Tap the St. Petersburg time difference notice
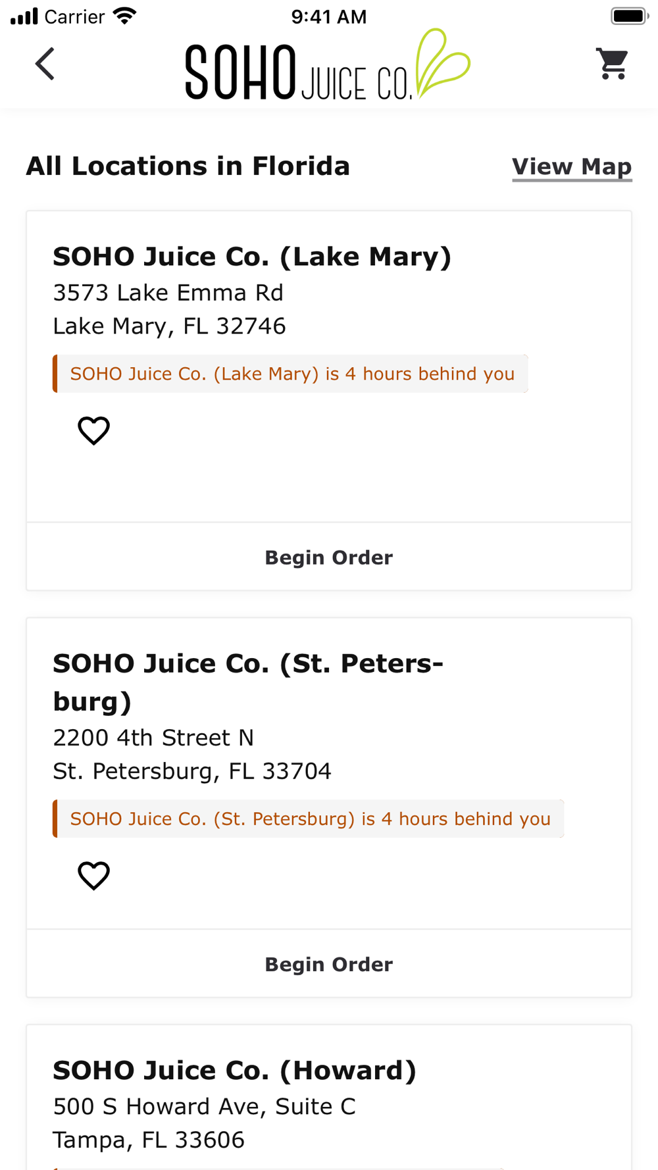Viewport: 658px width, 1170px height. [x=309, y=819]
